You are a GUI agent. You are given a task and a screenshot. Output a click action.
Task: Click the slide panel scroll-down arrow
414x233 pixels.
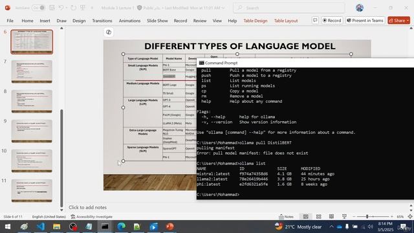click(61, 210)
